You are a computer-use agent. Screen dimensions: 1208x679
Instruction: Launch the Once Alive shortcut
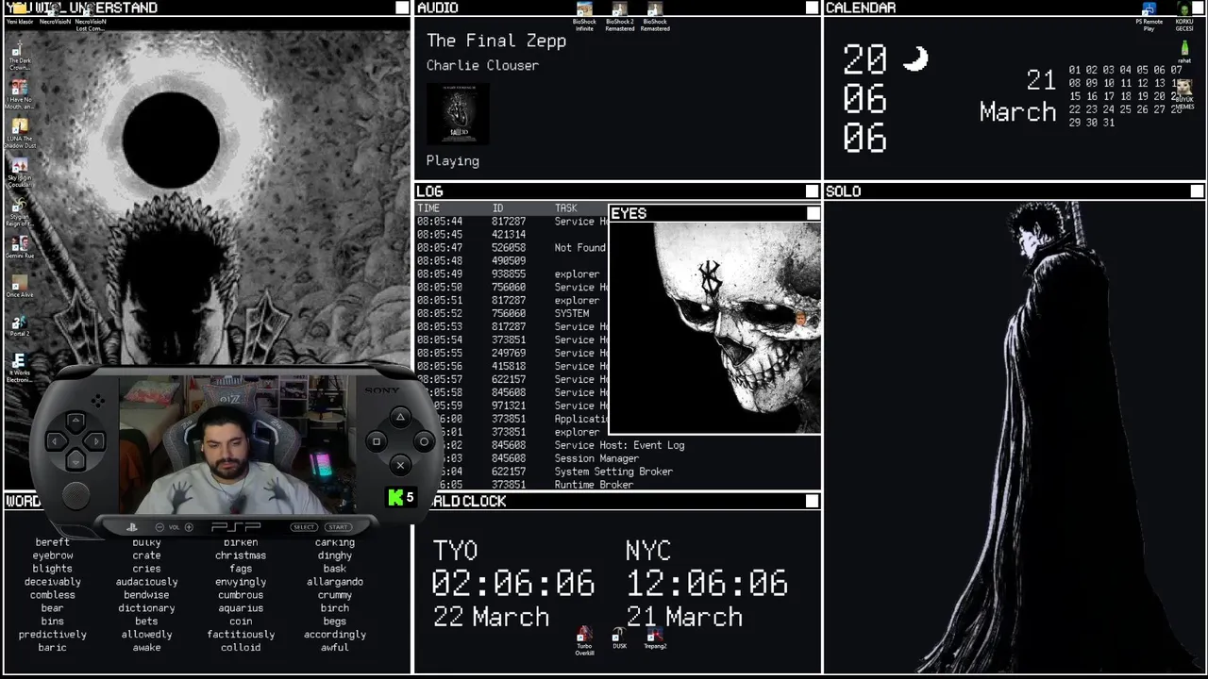pyautogui.click(x=19, y=286)
